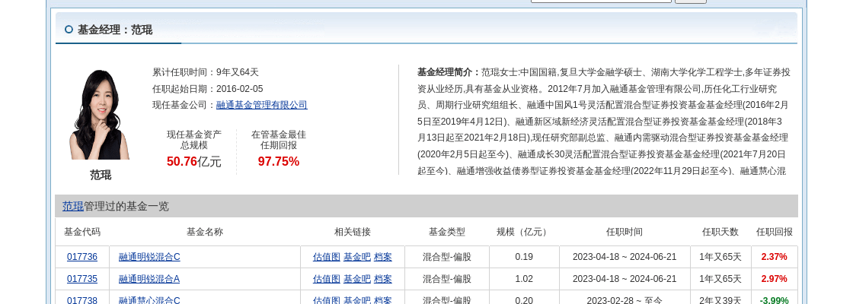Open the 融通明锐混合A fund name link

point(149,278)
